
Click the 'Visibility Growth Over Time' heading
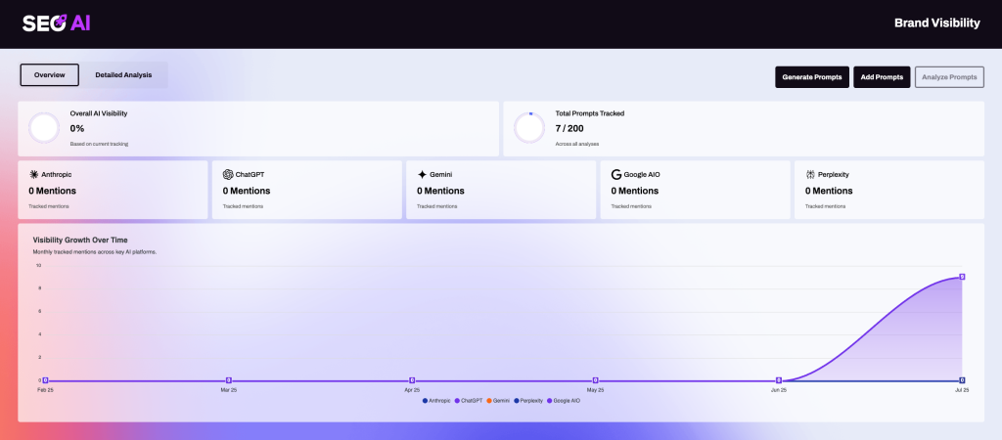click(80, 241)
